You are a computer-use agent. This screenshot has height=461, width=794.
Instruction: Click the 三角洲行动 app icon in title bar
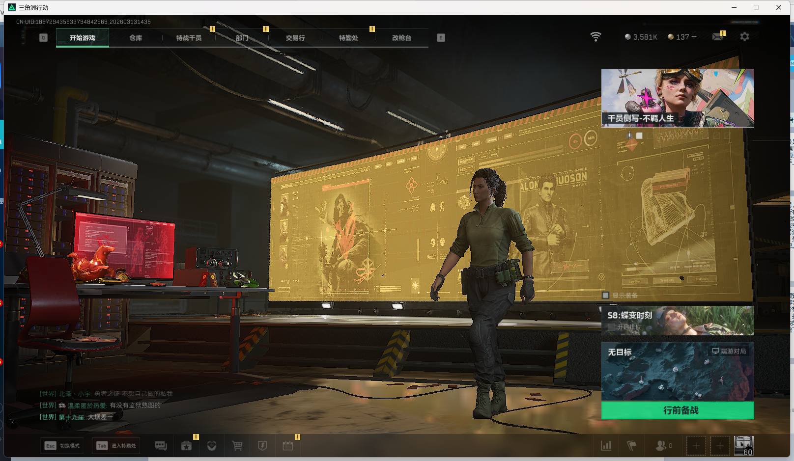[x=12, y=7]
